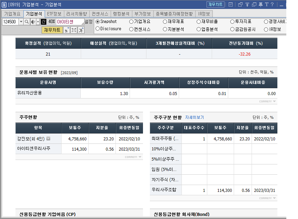This screenshot has width=298, height=219.
Task: Open the 컨센서스 tab
Action: pyautogui.click(x=100, y=14)
